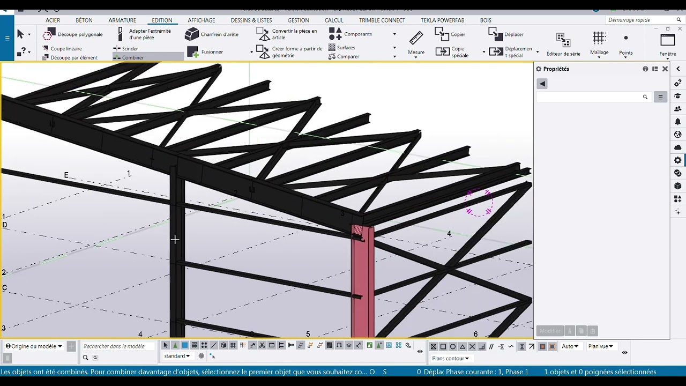Click the Surfaces button

coord(341,47)
